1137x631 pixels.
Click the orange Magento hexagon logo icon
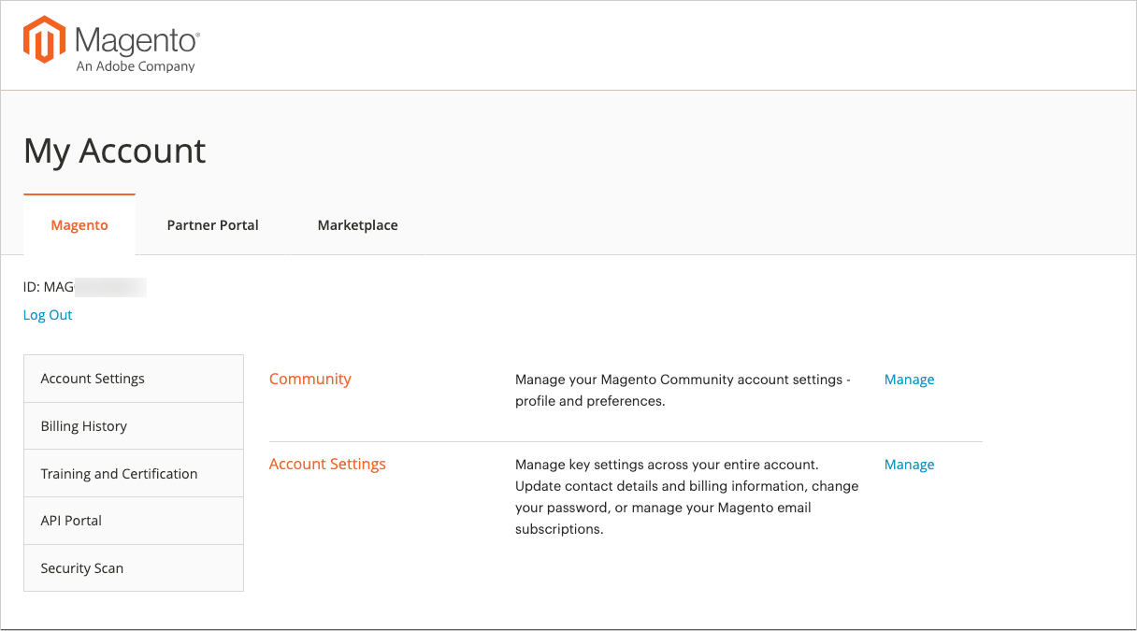[x=45, y=39]
